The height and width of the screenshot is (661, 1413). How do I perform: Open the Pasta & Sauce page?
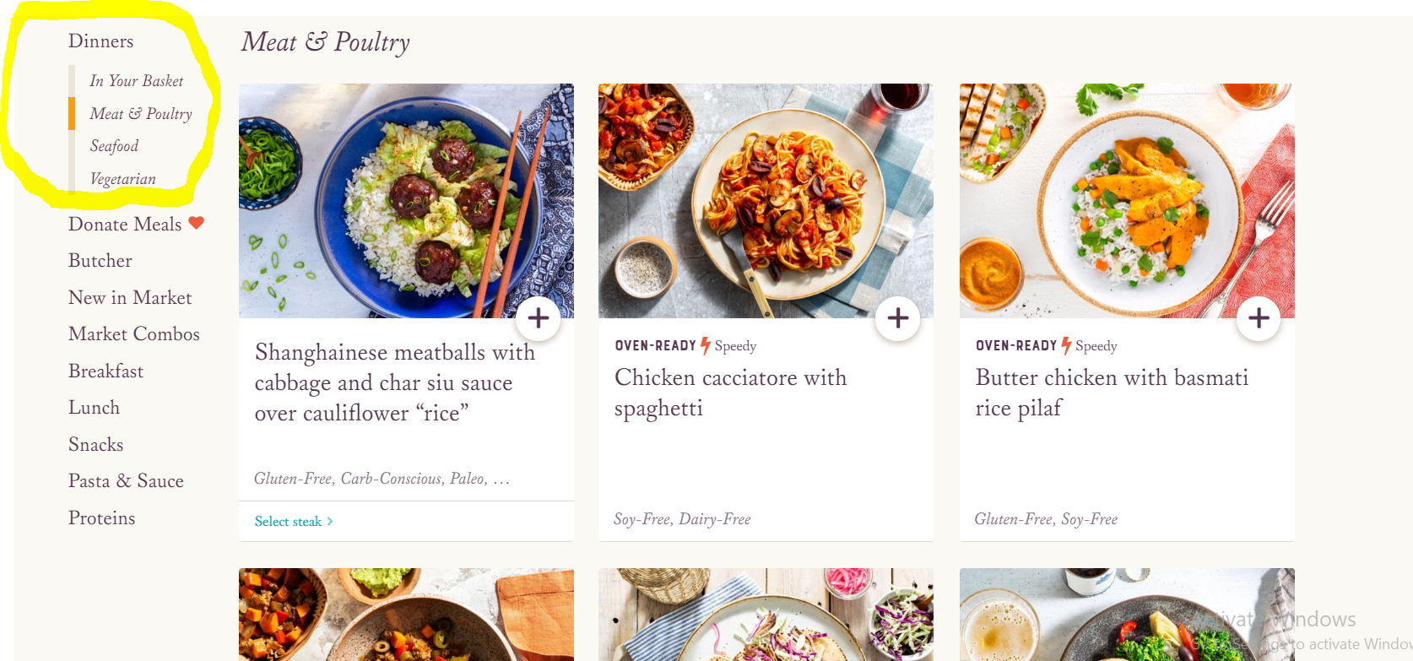tap(126, 480)
